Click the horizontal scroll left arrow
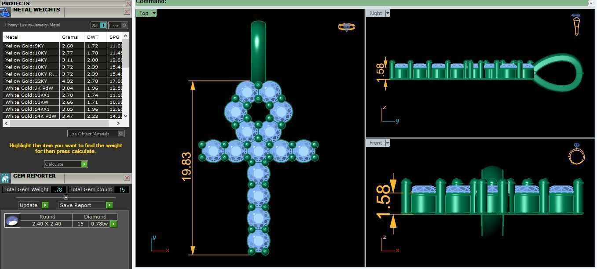Screen dimensions: 597x269 click(x=6, y=123)
